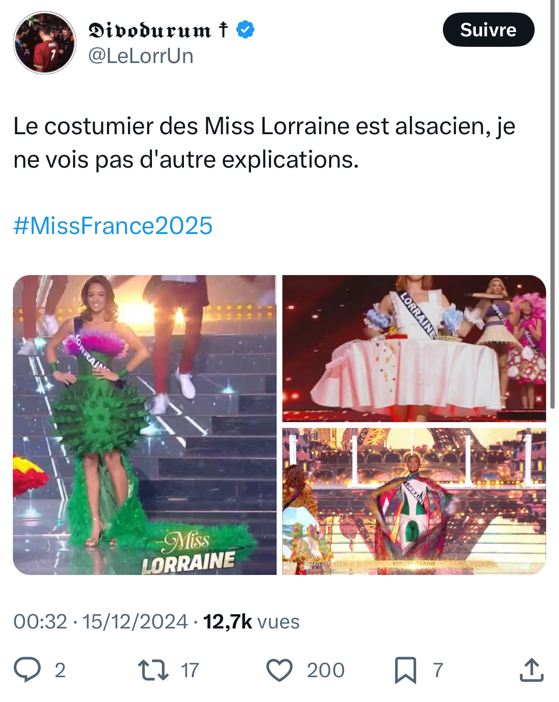Click the reply speech bubble icon
This screenshot has height=702, width=559.
pyautogui.click(x=27, y=670)
